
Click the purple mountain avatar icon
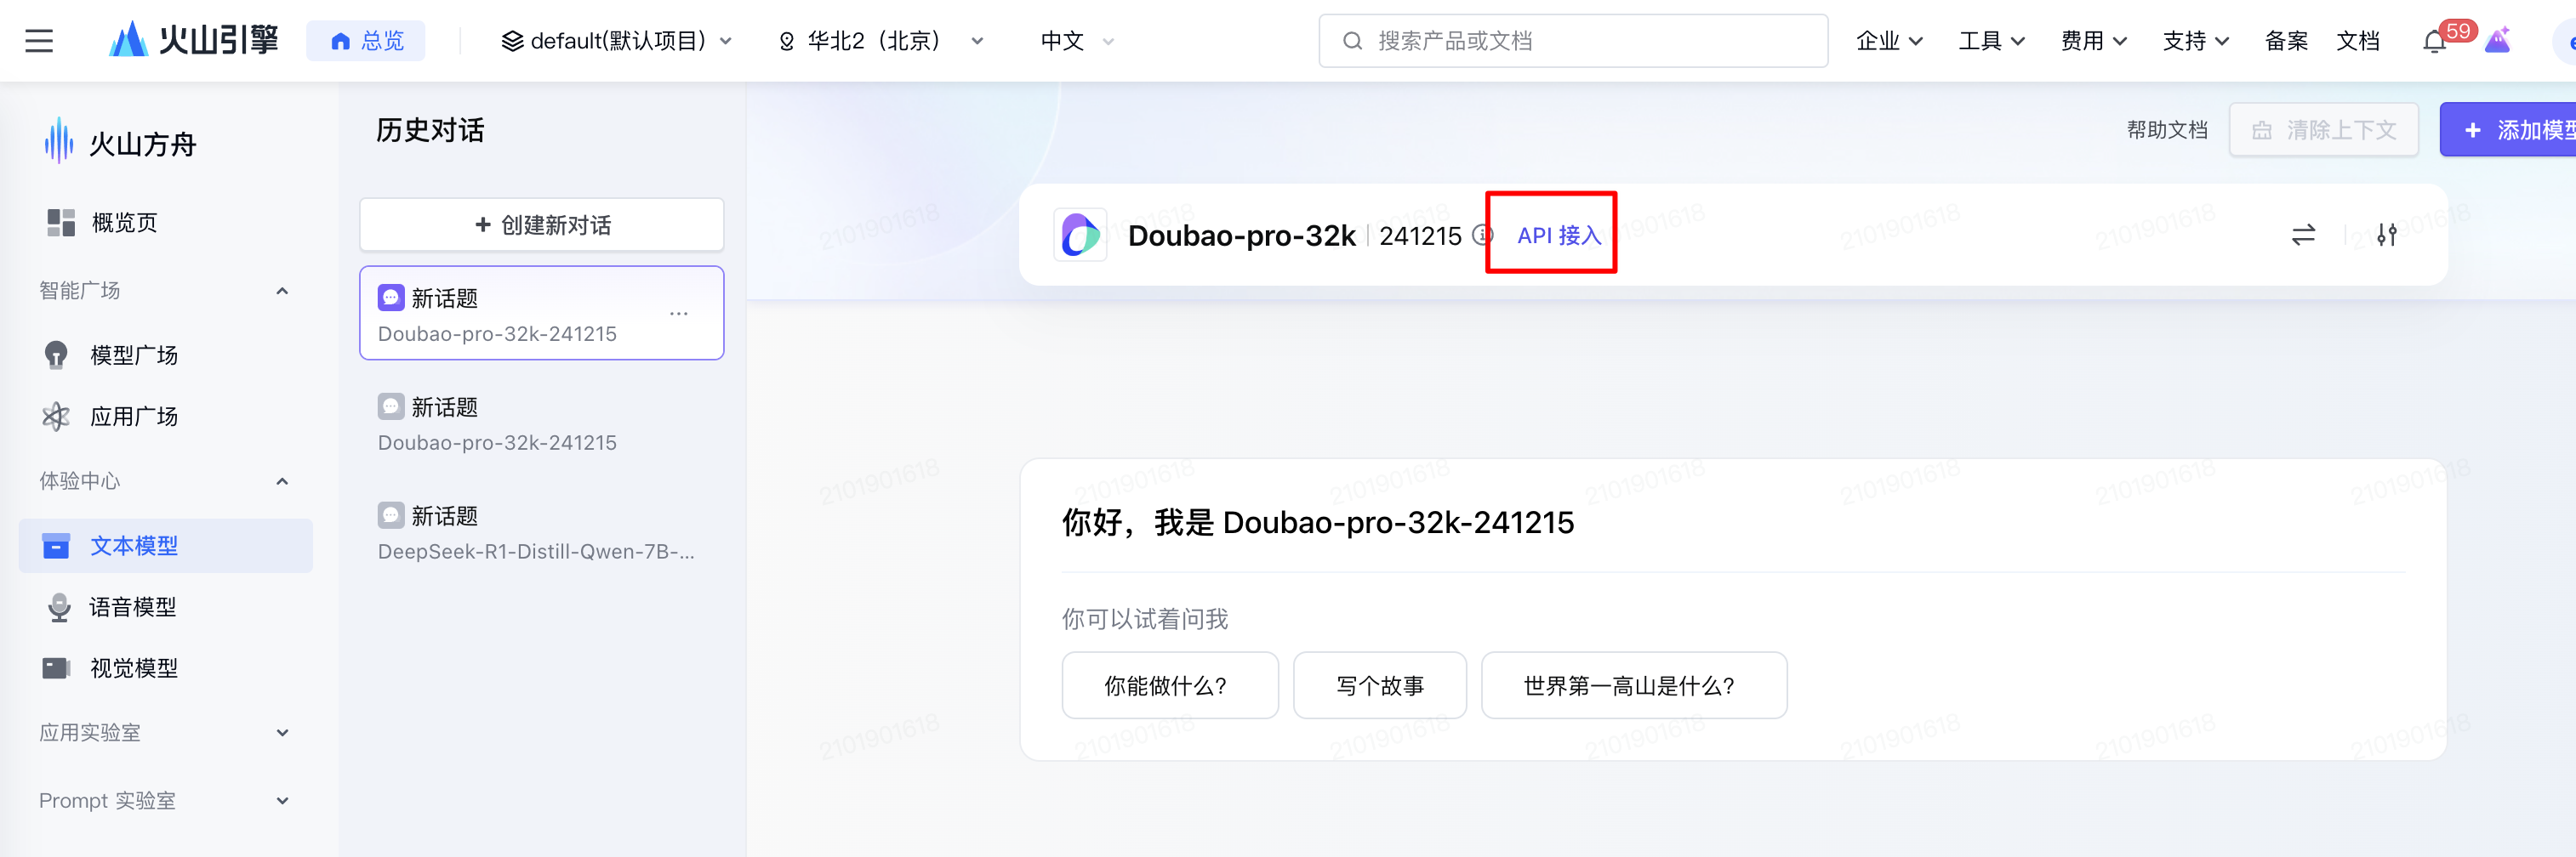coord(2498,41)
